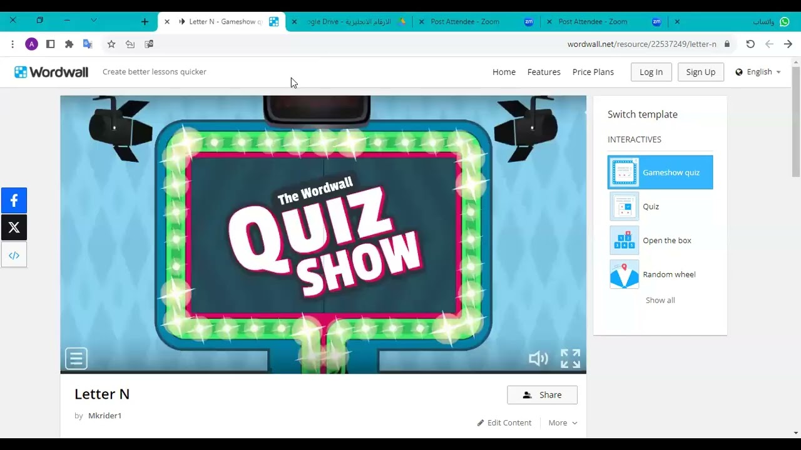
Task: Open author Mkrider1 profile link
Action: pyautogui.click(x=105, y=416)
